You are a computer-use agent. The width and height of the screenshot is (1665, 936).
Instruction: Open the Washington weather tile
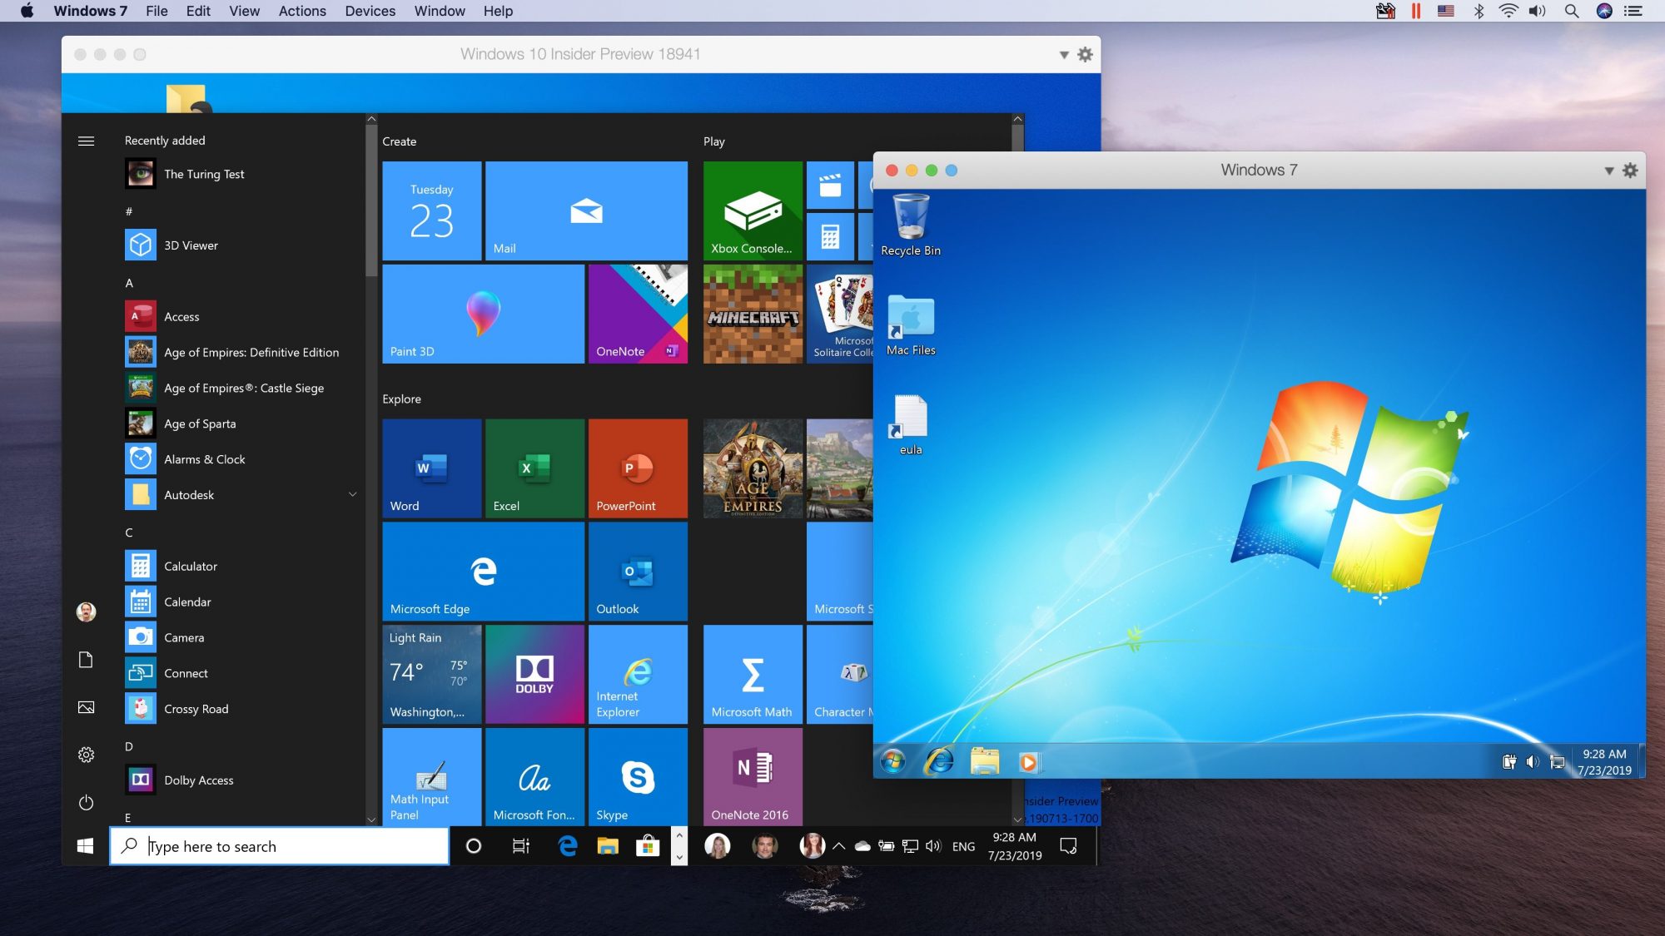(431, 675)
